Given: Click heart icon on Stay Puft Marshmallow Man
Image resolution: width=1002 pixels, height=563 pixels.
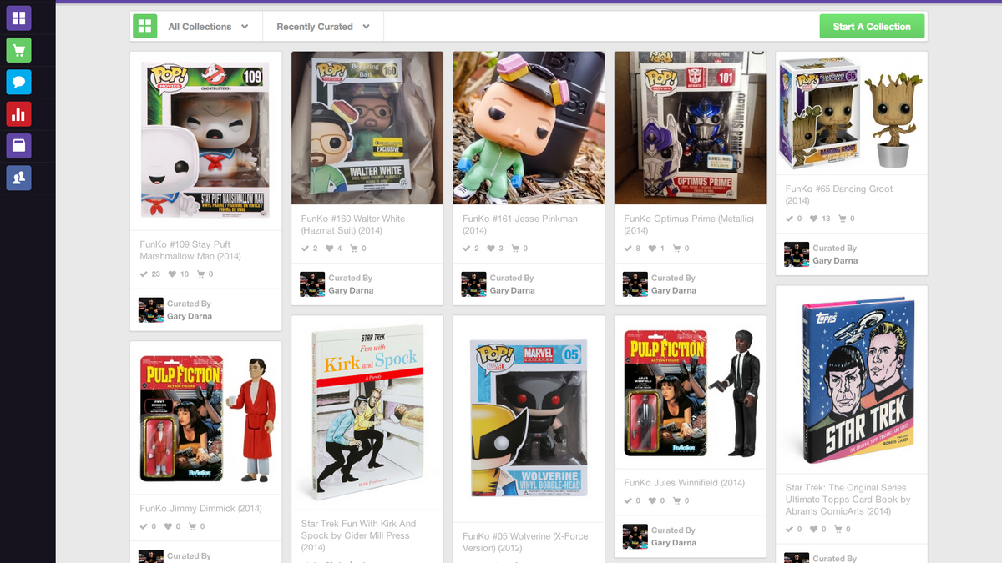Looking at the screenshot, I should [x=173, y=274].
